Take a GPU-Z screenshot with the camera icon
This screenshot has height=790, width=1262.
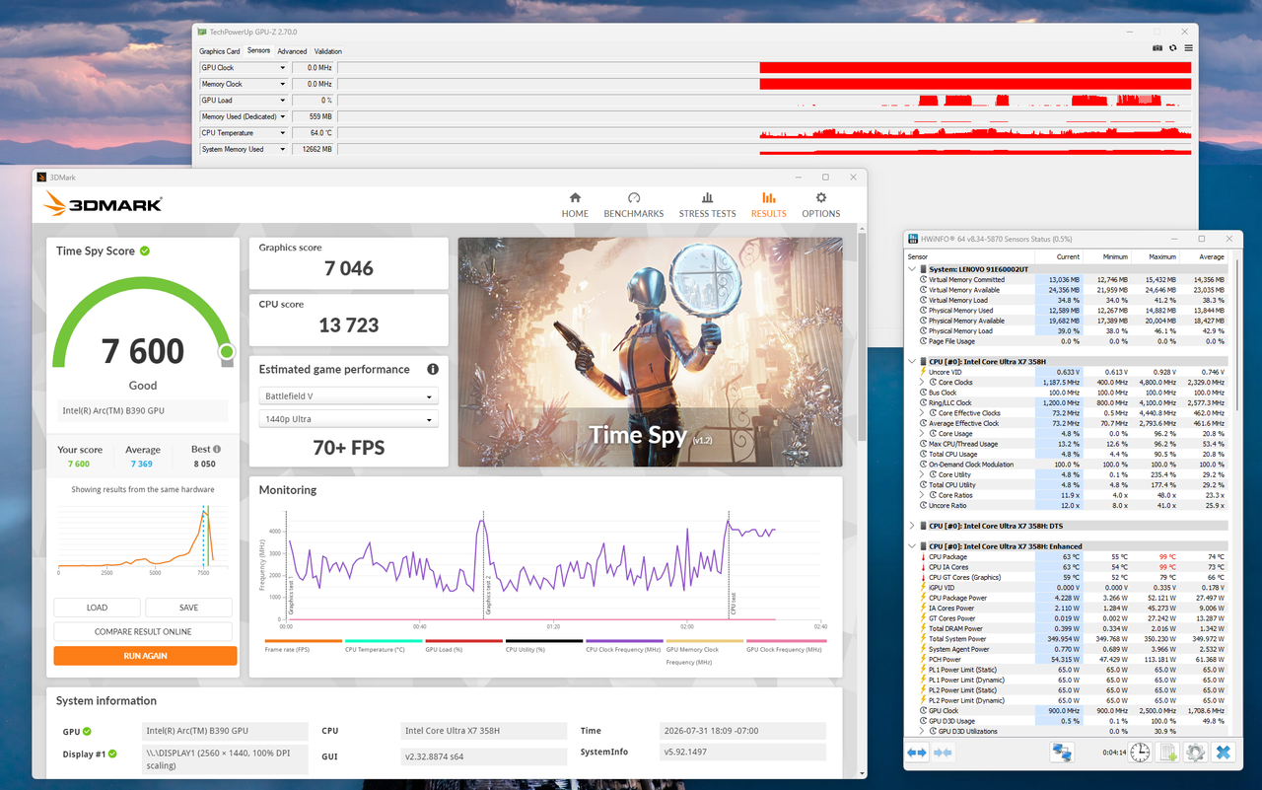click(1157, 48)
